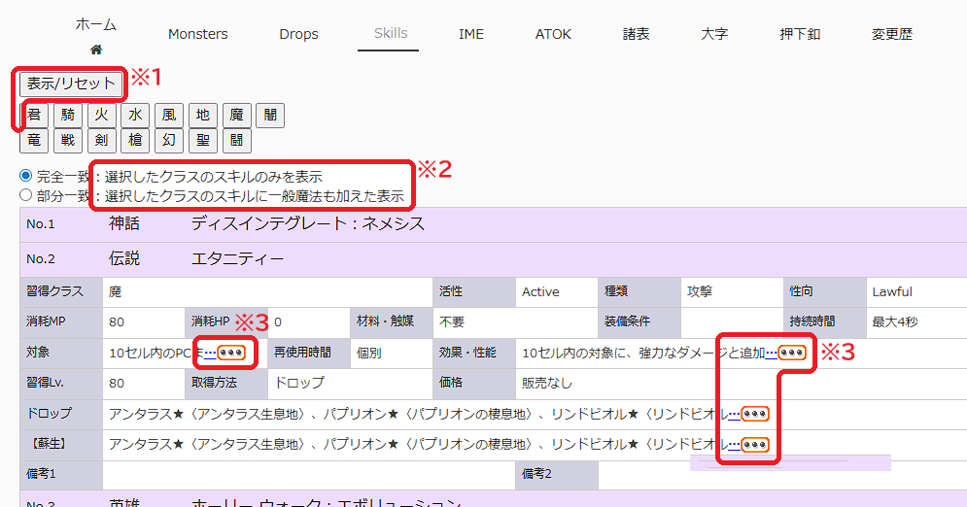Click the 表示/リセット button
The image size is (967, 507).
click(x=71, y=84)
